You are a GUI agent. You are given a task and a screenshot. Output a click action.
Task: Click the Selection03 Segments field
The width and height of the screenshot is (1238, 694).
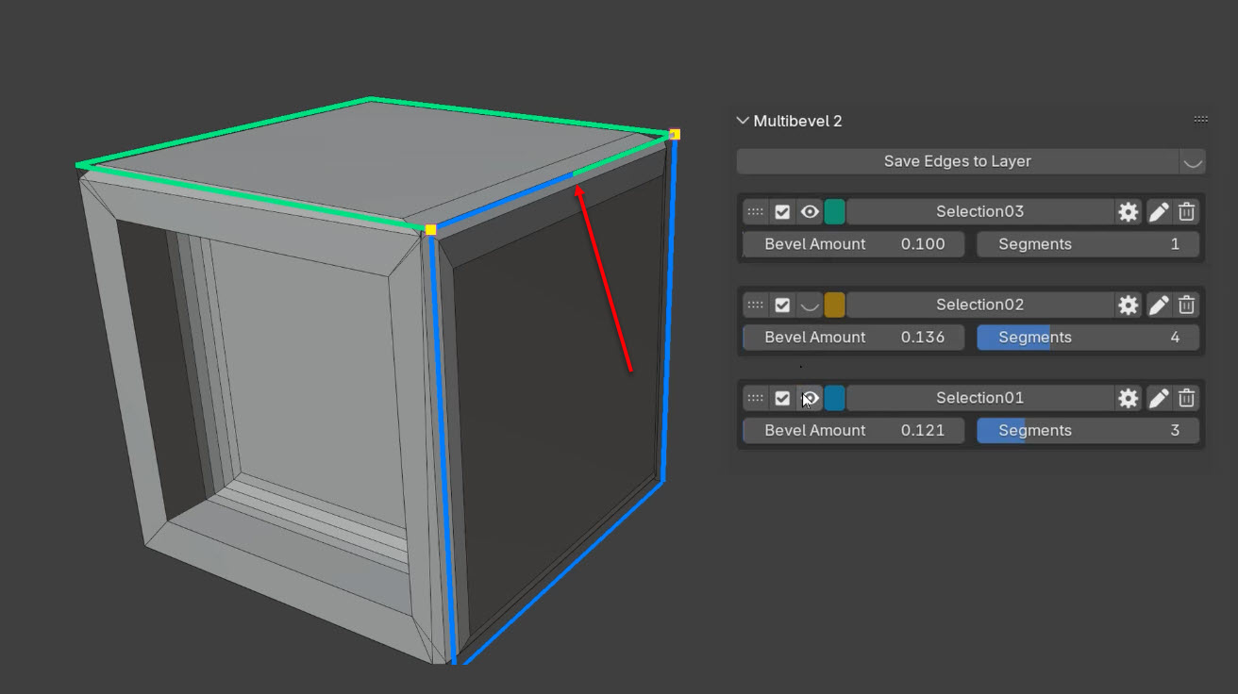[1088, 244]
